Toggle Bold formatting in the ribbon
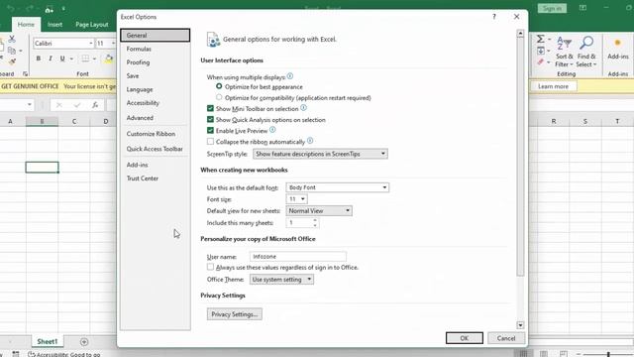The image size is (634, 357). pyautogui.click(x=39, y=59)
